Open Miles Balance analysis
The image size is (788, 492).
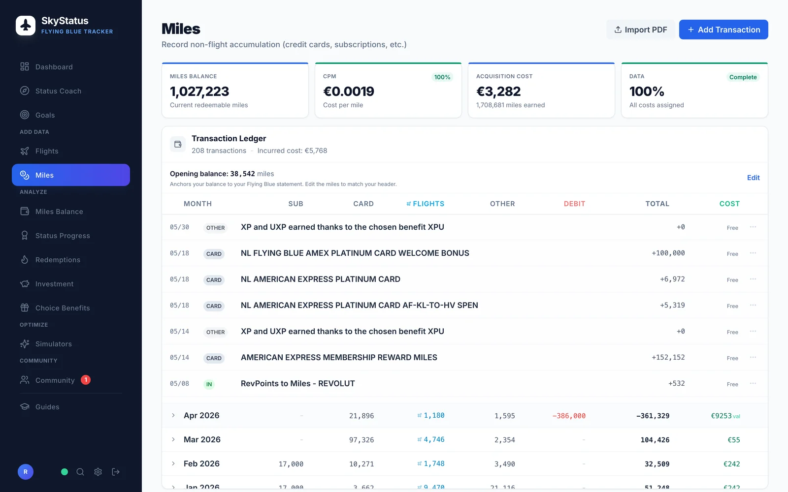(x=71, y=212)
